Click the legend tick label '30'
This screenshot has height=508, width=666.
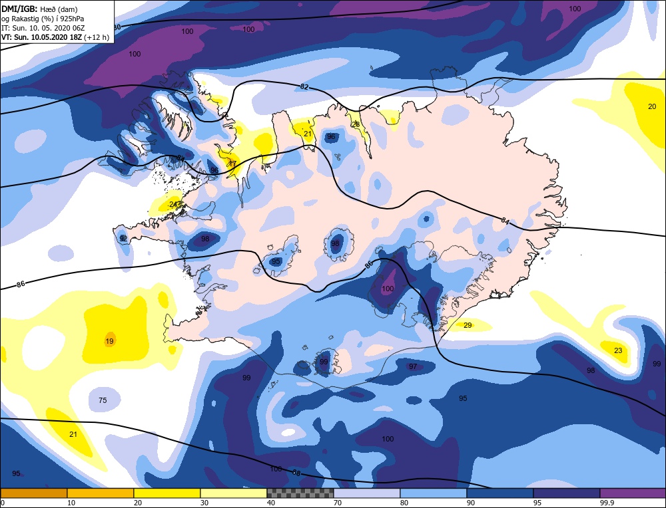pyautogui.click(x=204, y=503)
